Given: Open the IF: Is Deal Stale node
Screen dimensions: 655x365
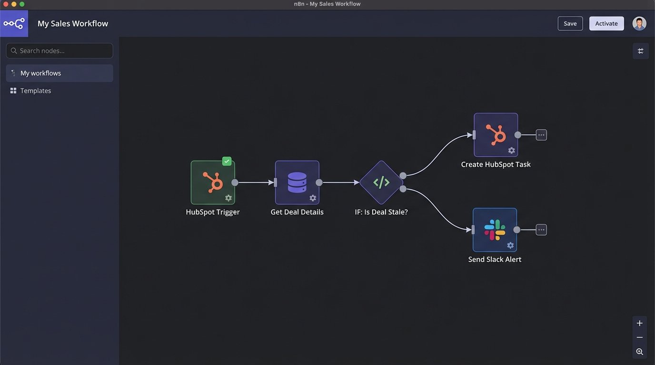Looking at the screenshot, I should (380, 182).
